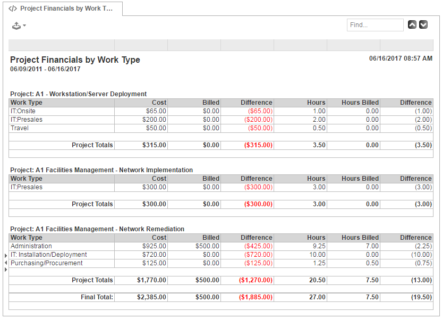442x319 pixels.
Task: Click the Cost column header
Action: point(158,103)
